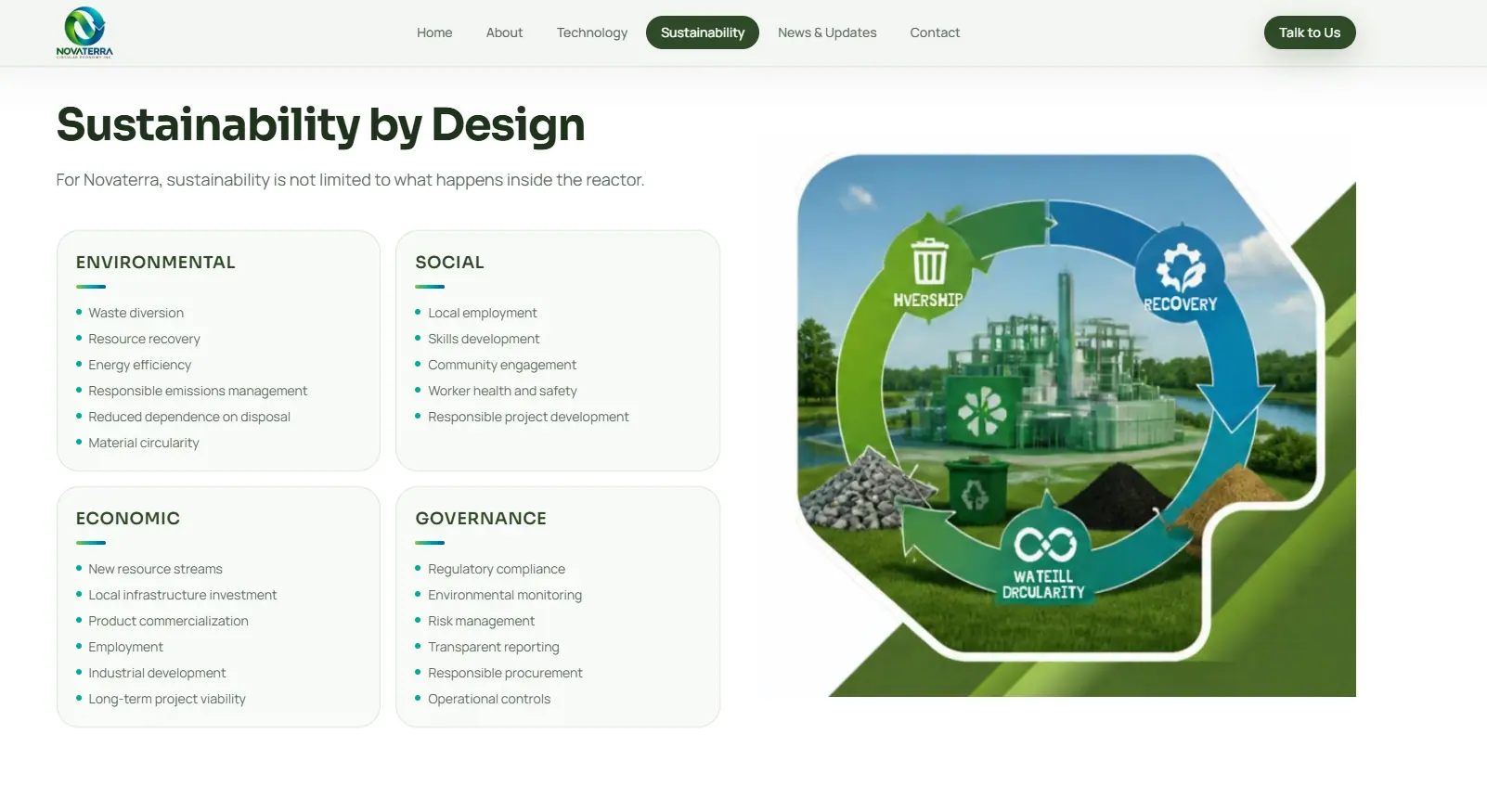Viewport: 1487px width, 799px height.
Task: Click 'Reduced dependence on disposal' text
Action: click(189, 417)
